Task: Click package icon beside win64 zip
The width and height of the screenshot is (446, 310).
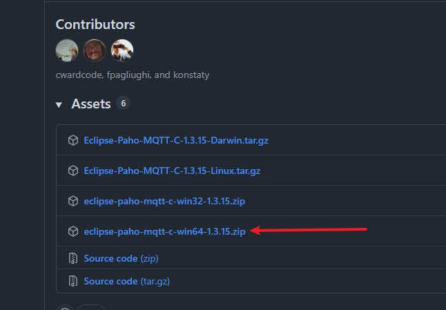Action: click(x=73, y=231)
